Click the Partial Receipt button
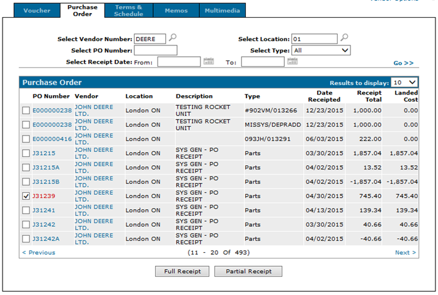The image size is (438, 295). pos(248,271)
